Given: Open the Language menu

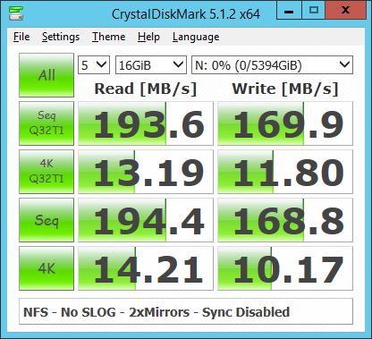Looking at the screenshot, I should coord(196,37).
